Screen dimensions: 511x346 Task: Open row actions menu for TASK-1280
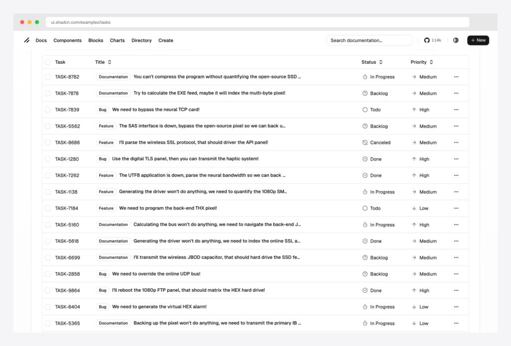[x=456, y=159]
